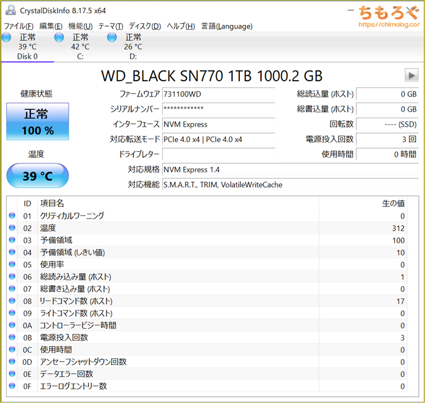Select the データエラー回数 attribute name
Viewport: 425px width, 403px height.
pyautogui.click(x=67, y=374)
